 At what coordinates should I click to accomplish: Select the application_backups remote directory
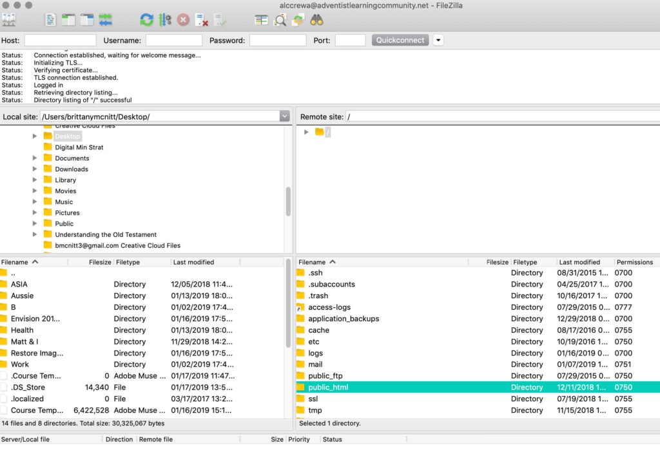coord(344,319)
